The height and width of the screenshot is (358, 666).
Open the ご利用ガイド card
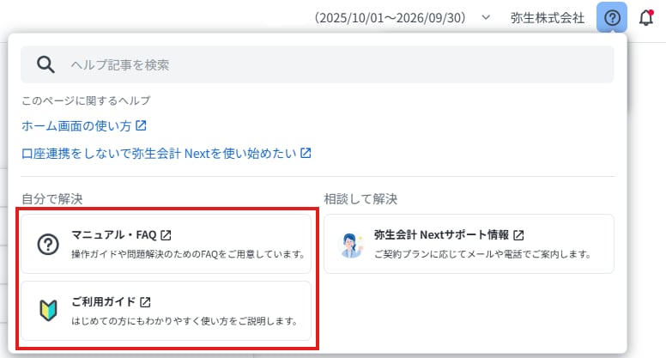(x=166, y=311)
